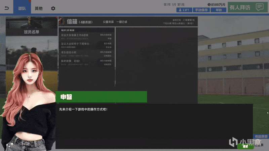Screen dimensions: 269x151
Task: Click the 第1年 1月 第1周 date label
Action: pos(174,5)
